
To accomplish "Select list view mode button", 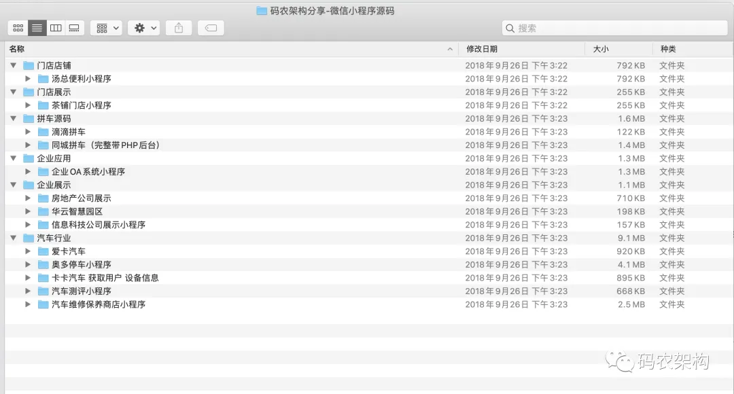I will 37,28.
